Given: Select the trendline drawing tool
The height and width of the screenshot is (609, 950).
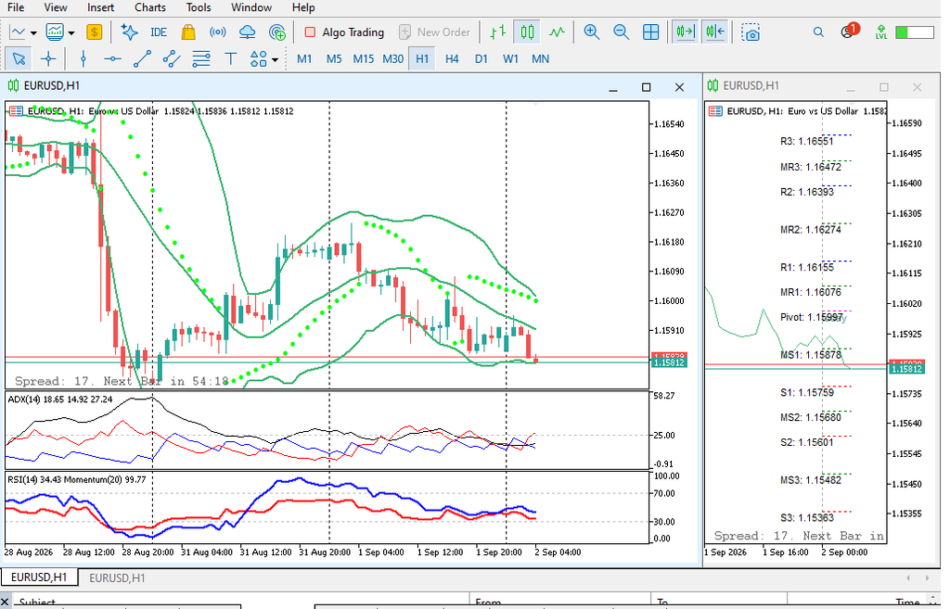Looking at the screenshot, I should pyautogui.click(x=142, y=58).
